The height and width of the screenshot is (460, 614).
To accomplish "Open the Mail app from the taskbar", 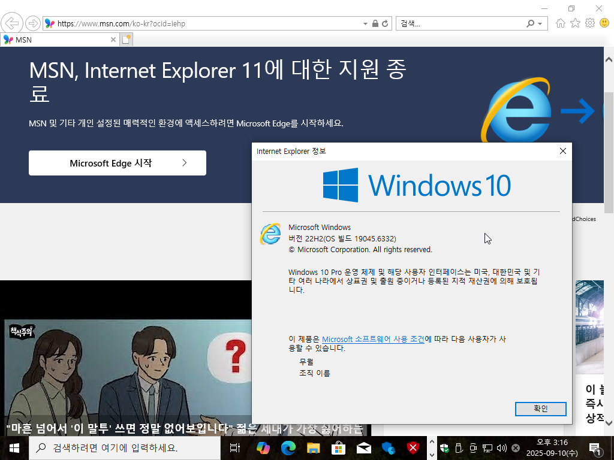I will coord(363,448).
